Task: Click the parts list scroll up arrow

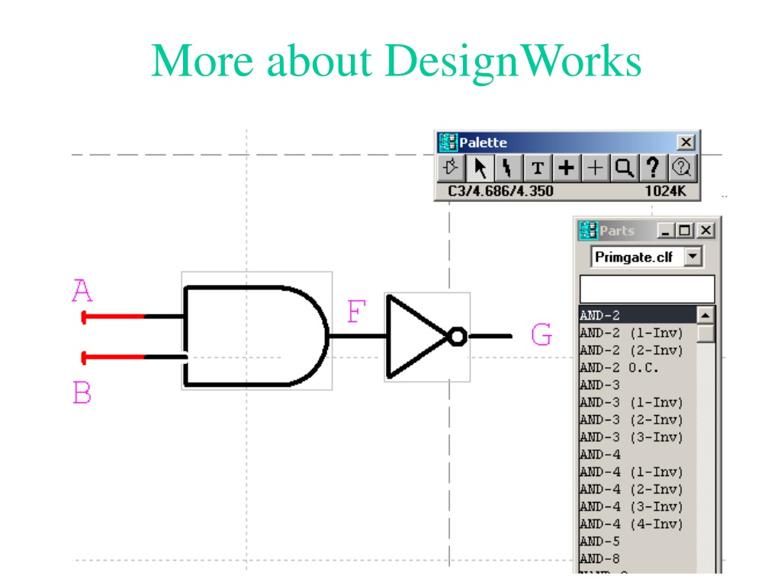Action: pyautogui.click(x=705, y=315)
